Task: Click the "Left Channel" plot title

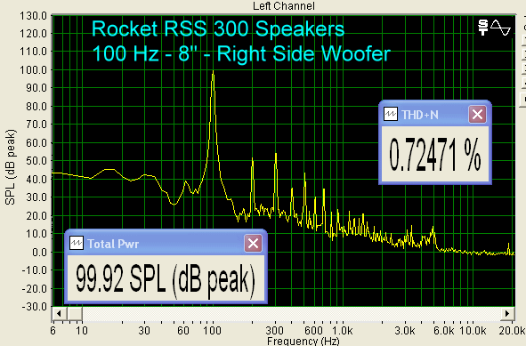Action: click(x=284, y=5)
